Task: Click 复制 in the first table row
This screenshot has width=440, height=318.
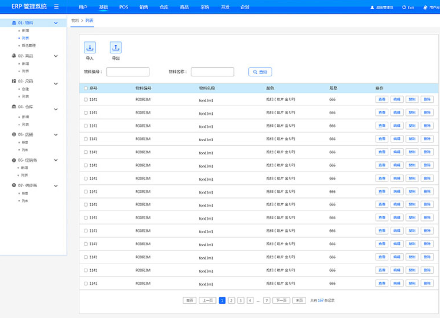Action: click(x=412, y=99)
